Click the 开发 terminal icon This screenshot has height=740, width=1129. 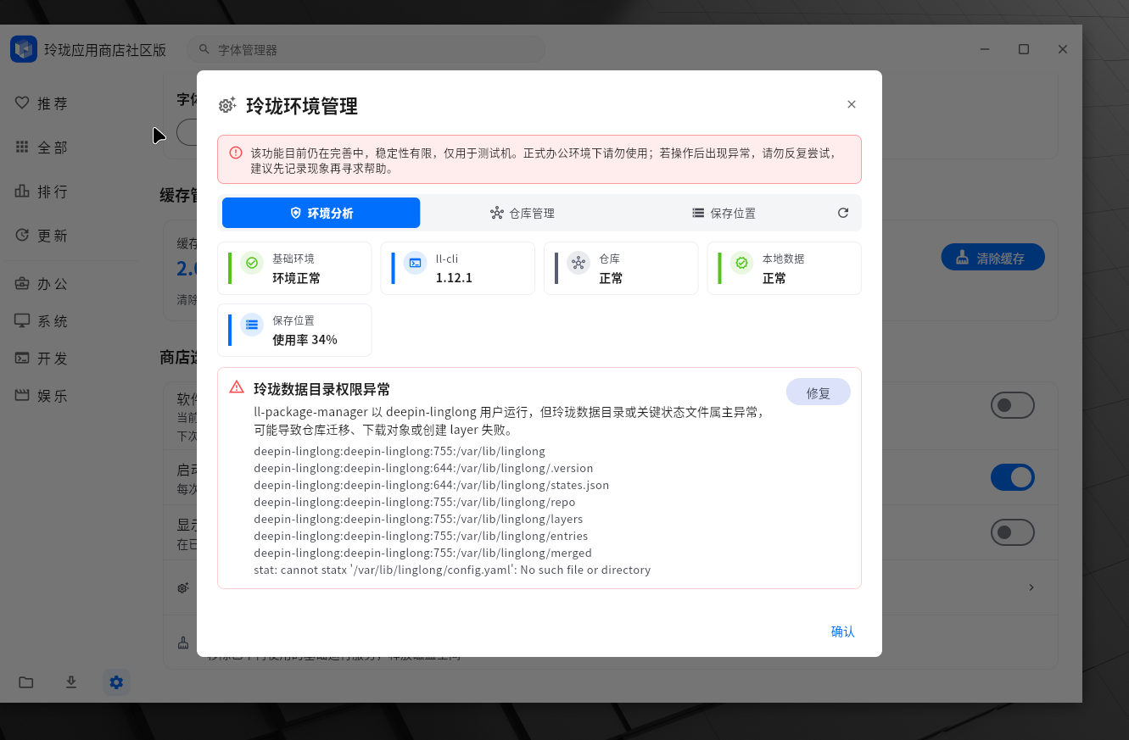(x=22, y=358)
